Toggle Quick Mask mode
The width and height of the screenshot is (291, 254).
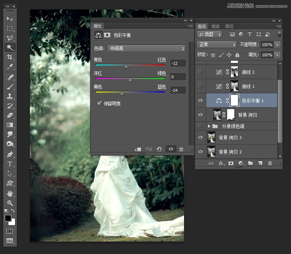[x=9, y=231]
